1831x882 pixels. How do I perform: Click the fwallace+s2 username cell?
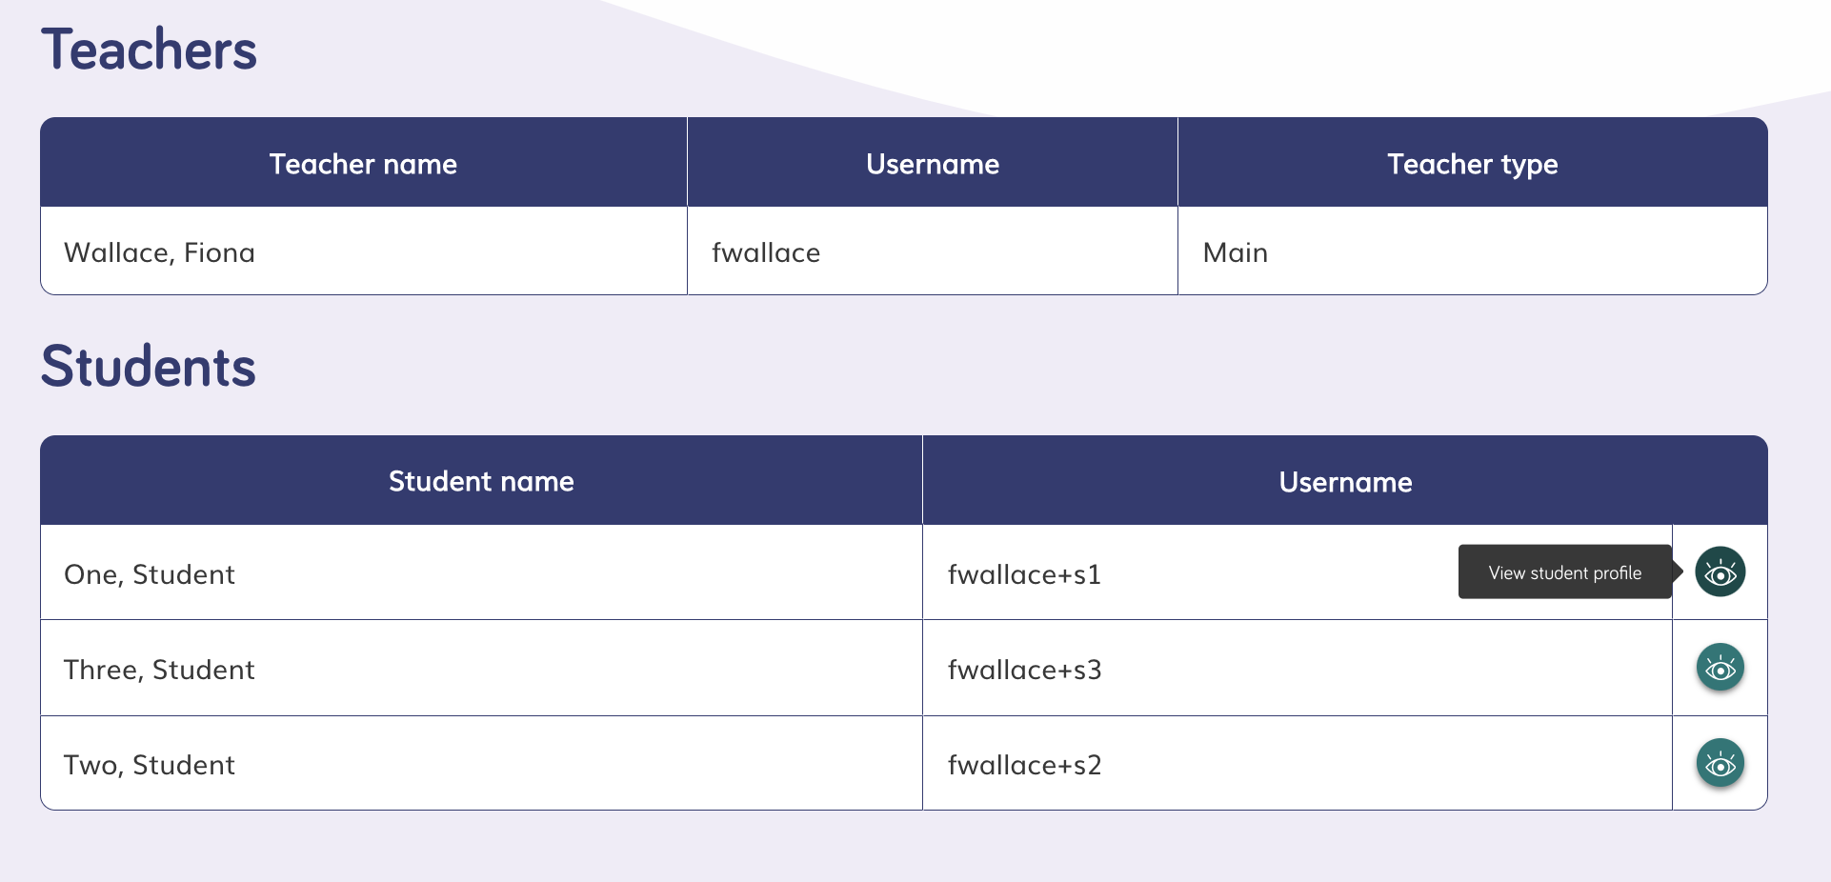coord(1298,764)
